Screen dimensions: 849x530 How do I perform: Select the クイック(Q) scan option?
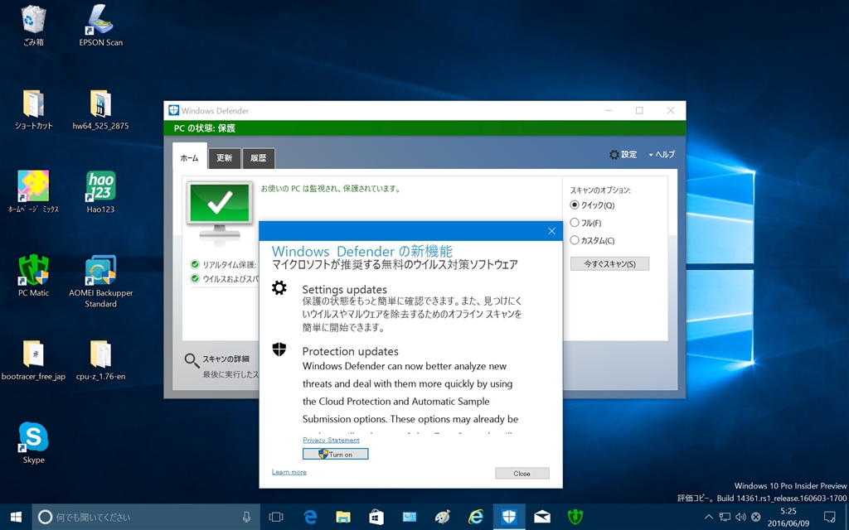pos(575,205)
